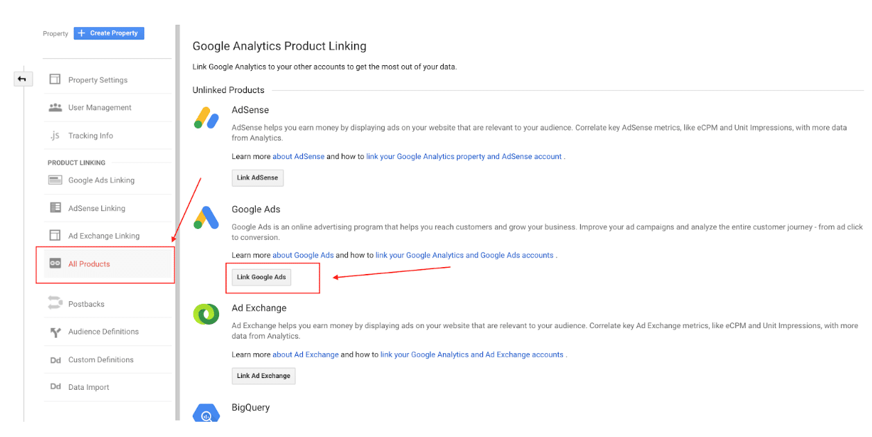Click the AdSense product logo
The width and height of the screenshot is (872, 437).
click(207, 118)
